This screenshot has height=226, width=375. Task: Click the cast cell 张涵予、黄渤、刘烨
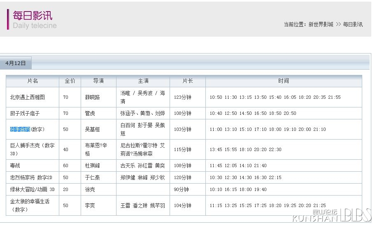[x=142, y=113]
